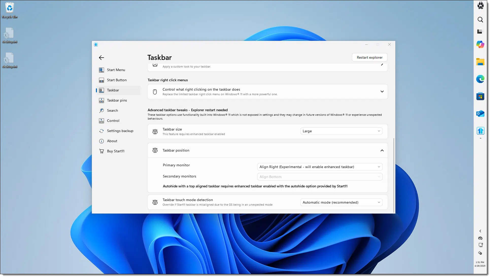The width and height of the screenshot is (491, 278).
Task: Collapse the Taskbar position section chevron
Action: tap(382, 151)
